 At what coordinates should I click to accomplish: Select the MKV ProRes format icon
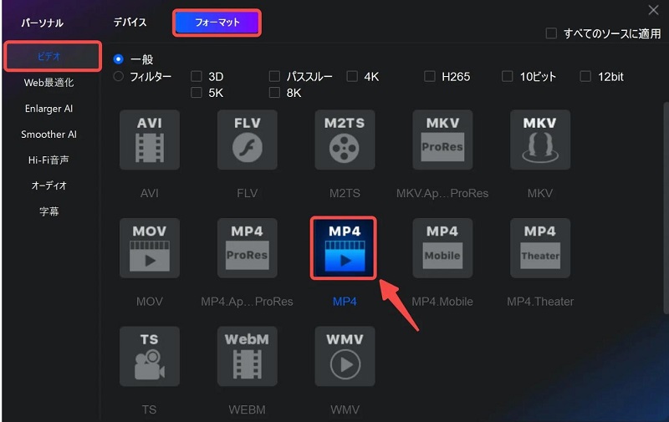(442, 140)
